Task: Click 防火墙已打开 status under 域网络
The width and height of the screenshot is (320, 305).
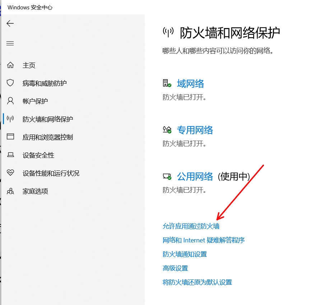Action: (x=184, y=97)
